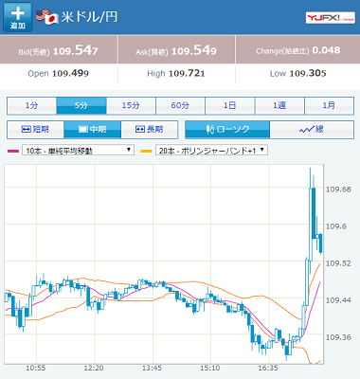Open the 20本 ボリンジャーバンド+1 dropdown
The width and height of the screenshot is (360, 379).
tap(211, 151)
